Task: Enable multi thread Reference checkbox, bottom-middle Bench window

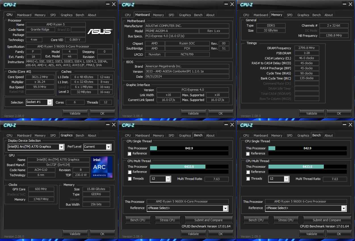Action: [129, 172]
